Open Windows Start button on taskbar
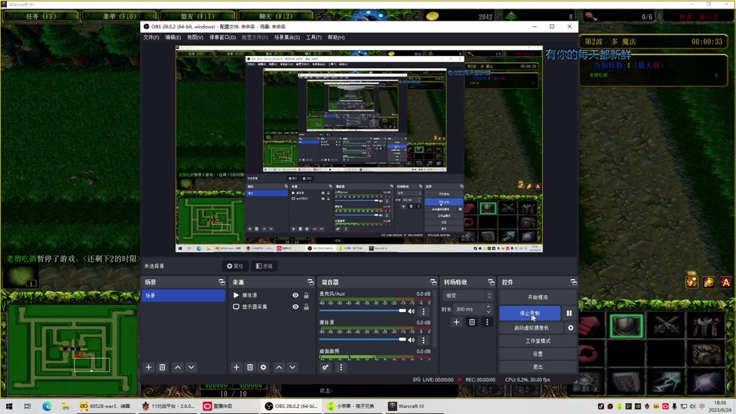736x414 pixels. (x=9, y=406)
